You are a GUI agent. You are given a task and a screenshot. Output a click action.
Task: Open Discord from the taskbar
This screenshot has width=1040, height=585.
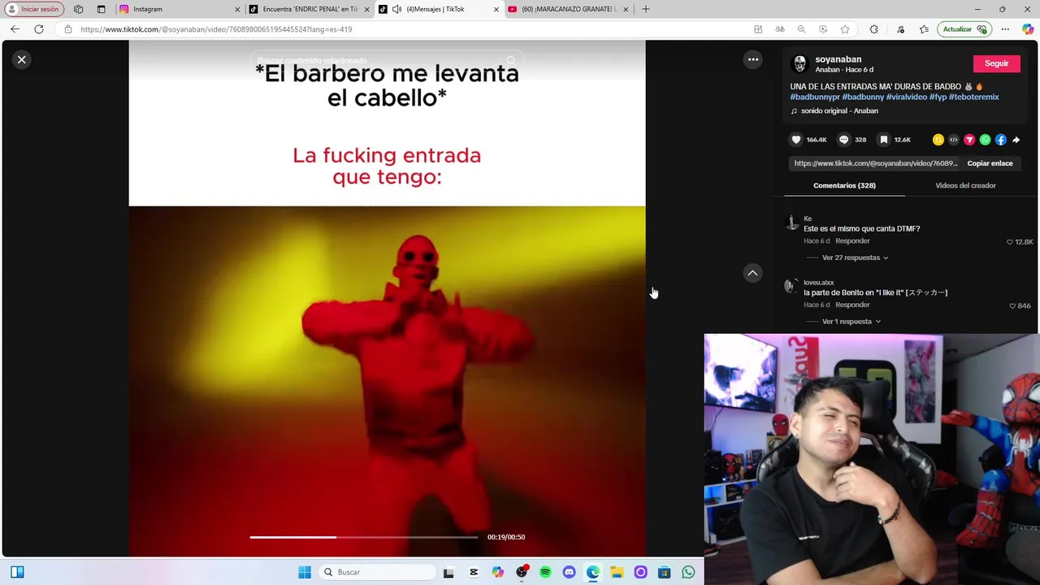(x=569, y=572)
